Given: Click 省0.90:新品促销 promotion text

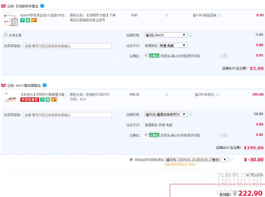Looking at the screenshot, I should tap(204, 15).
